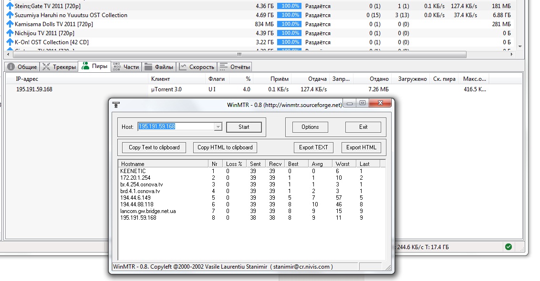Switch to the Файлы tab

click(x=159, y=67)
